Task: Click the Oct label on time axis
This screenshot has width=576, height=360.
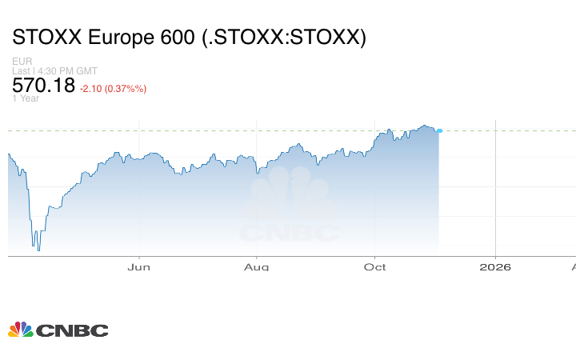Action: pos(375,266)
